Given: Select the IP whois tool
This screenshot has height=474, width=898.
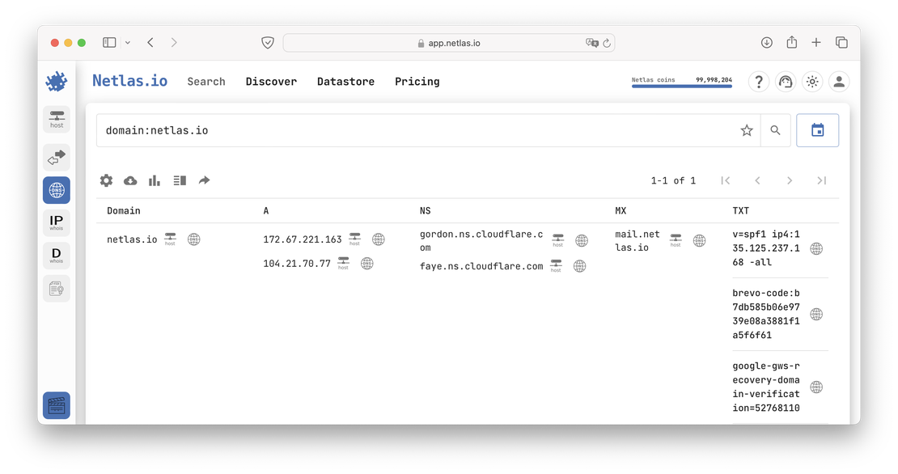Looking at the screenshot, I should (x=57, y=222).
